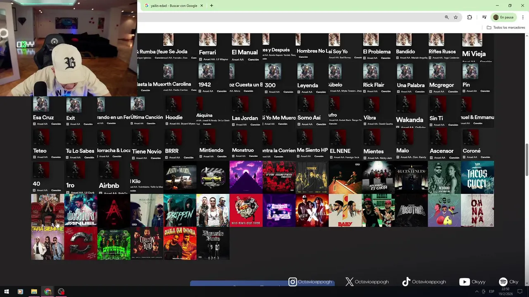Select the 'Tu Lo Sabes' song tile
This screenshot has width=529, height=297.
tap(81, 144)
